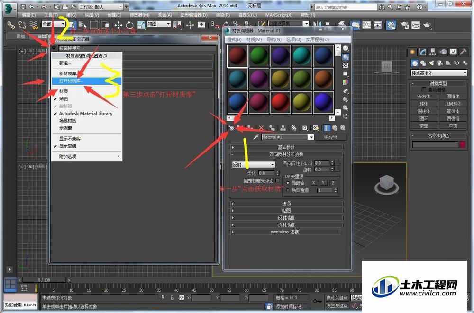Click the 几何球体 primitive button
This screenshot has width=474, height=313.
[x=453, y=104]
